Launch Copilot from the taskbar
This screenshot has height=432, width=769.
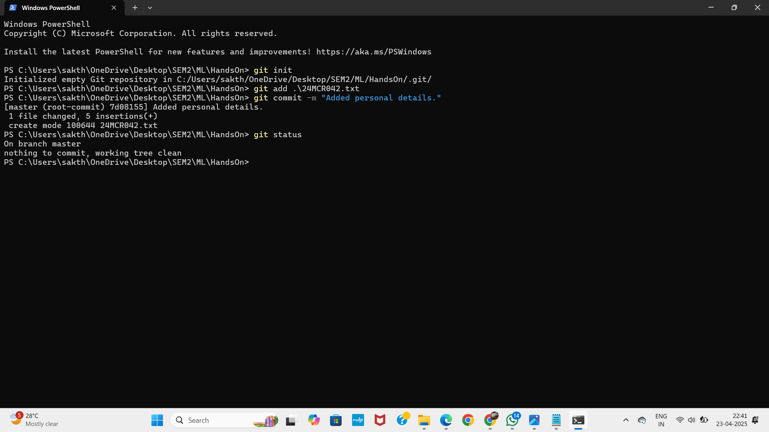(x=314, y=420)
